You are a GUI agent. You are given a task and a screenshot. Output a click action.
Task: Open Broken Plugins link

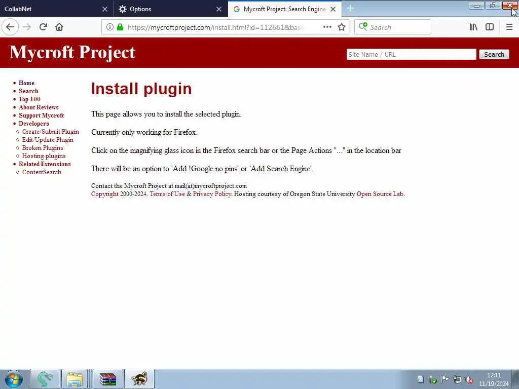tap(43, 148)
